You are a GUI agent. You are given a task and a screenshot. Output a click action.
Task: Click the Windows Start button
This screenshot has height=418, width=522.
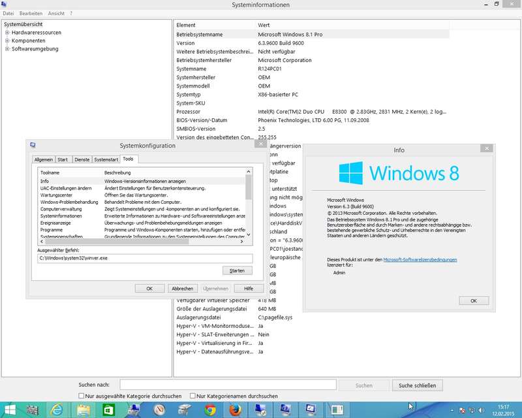(x=12, y=410)
